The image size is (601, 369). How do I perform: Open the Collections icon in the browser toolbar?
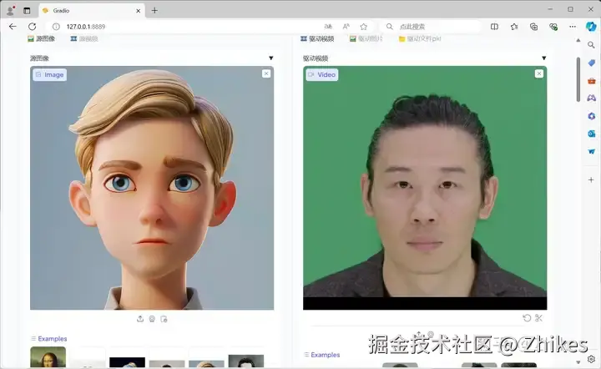[x=533, y=27]
